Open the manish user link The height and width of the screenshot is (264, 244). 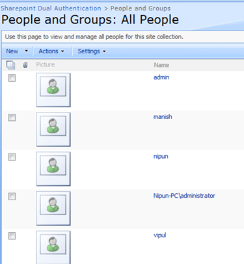coord(163,116)
